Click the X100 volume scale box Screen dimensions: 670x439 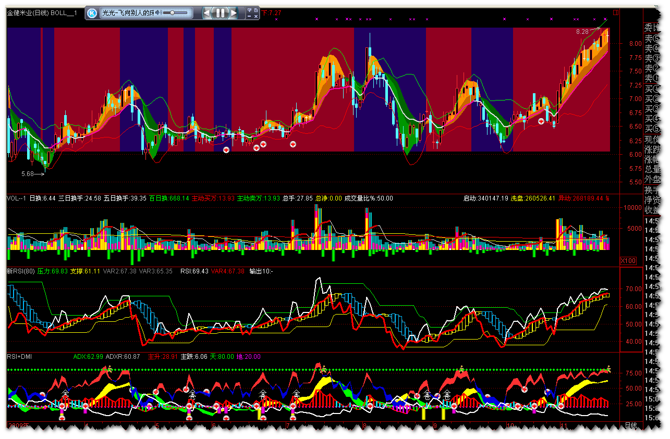[x=628, y=260]
